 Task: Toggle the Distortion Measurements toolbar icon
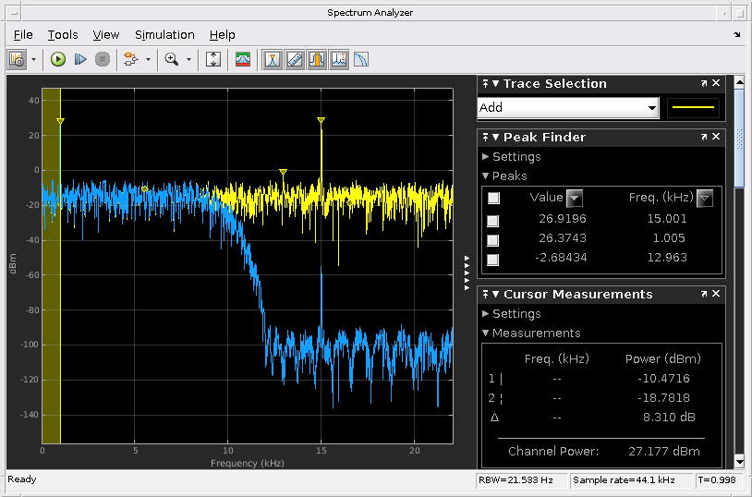click(x=339, y=59)
